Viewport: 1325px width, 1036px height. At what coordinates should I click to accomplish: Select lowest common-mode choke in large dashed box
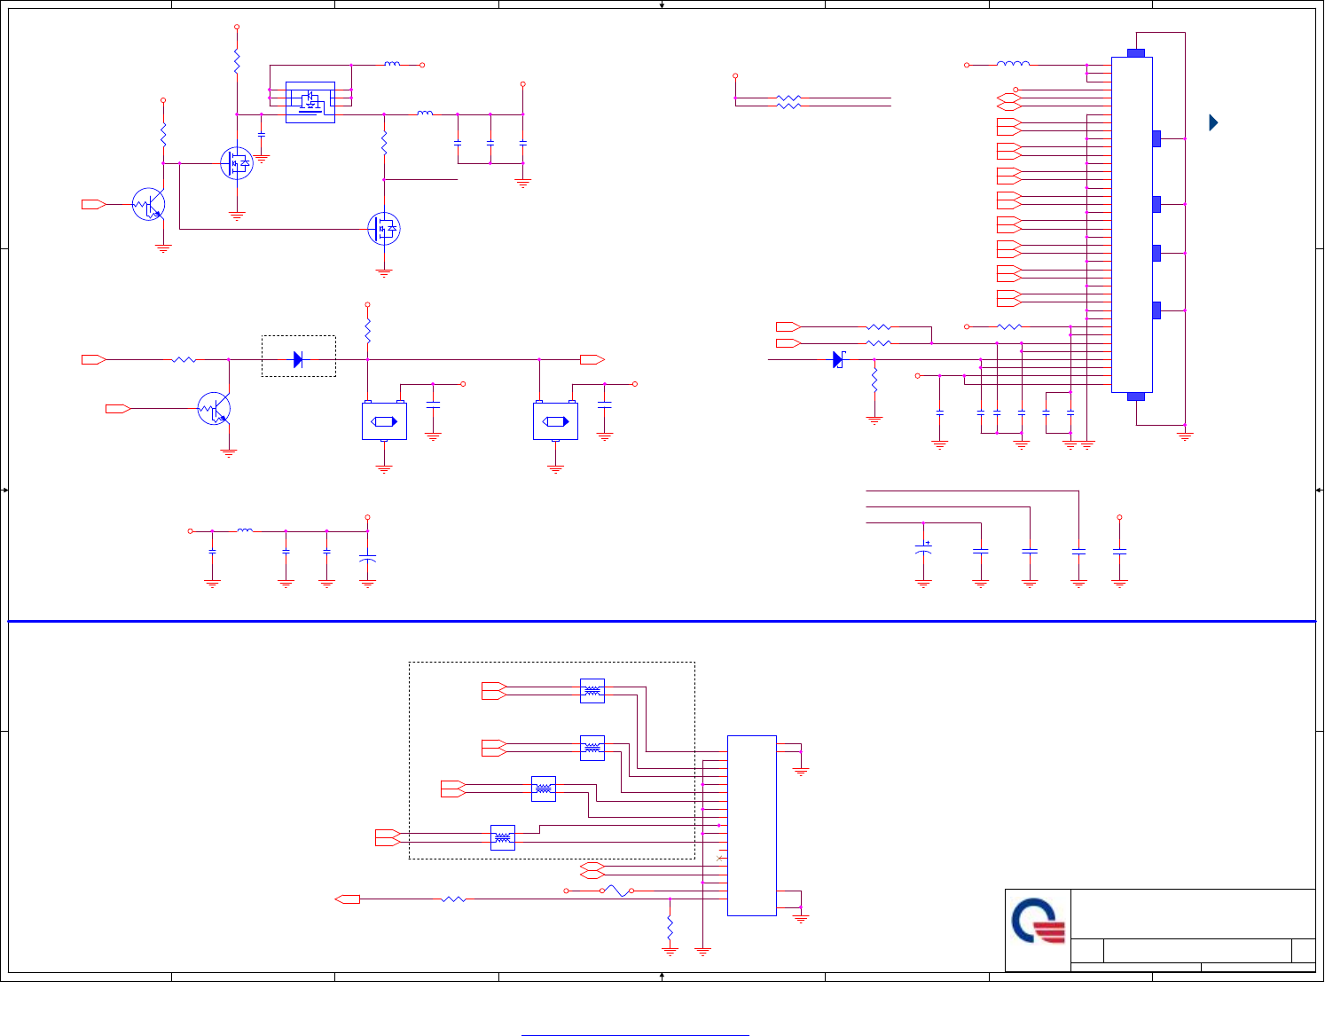(x=503, y=837)
